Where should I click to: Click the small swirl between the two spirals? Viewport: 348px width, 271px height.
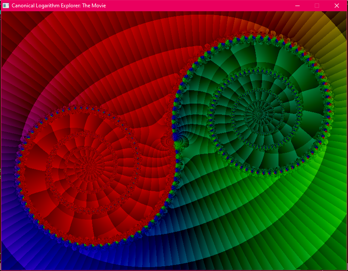[x=175, y=142]
